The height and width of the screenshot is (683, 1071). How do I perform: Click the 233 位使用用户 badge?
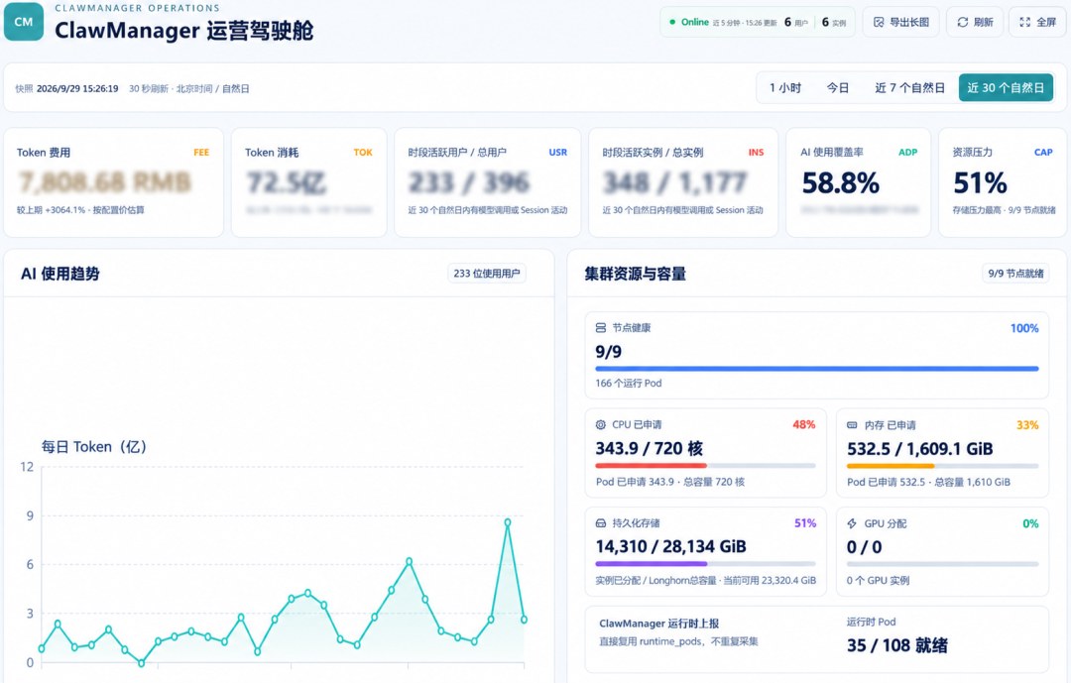486,274
